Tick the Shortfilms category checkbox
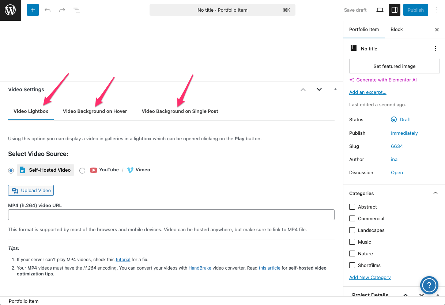Viewport: 445px width, 305px height. 352,265
